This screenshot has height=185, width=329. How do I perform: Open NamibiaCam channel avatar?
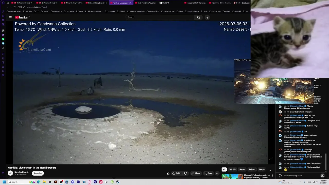click(10, 173)
